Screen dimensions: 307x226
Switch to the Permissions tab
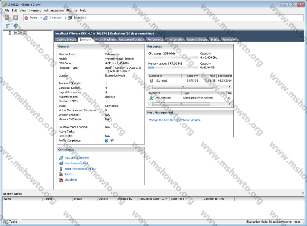point(230,40)
